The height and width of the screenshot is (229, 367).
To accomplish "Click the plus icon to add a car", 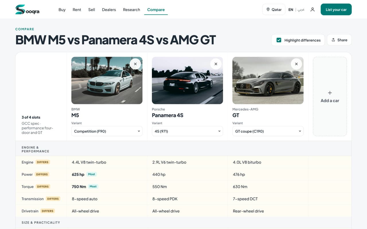I will (330, 93).
